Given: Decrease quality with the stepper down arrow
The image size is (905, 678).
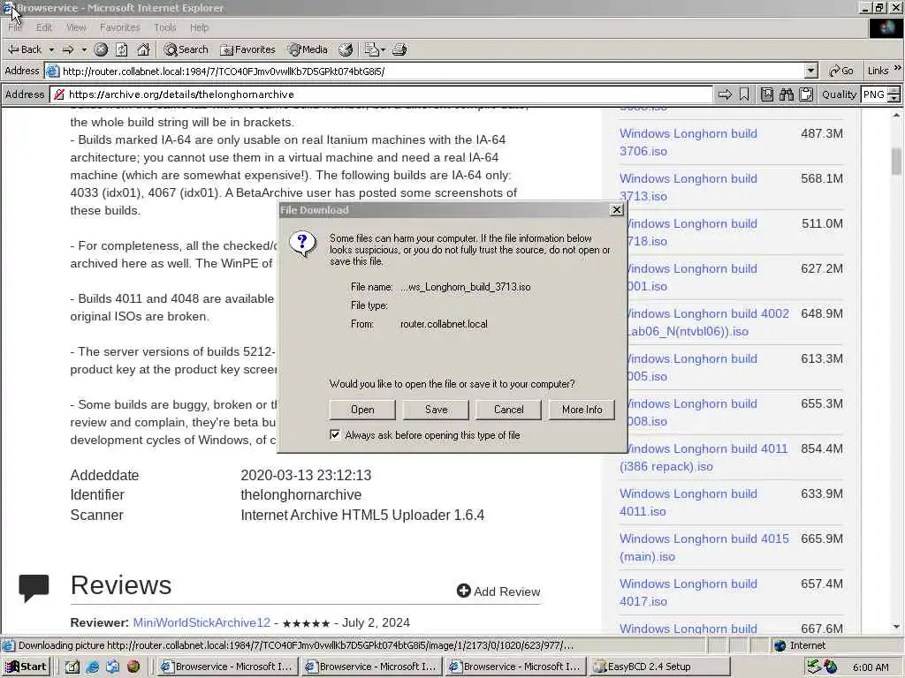Looking at the screenshot, I should click(x=894, y=99).
